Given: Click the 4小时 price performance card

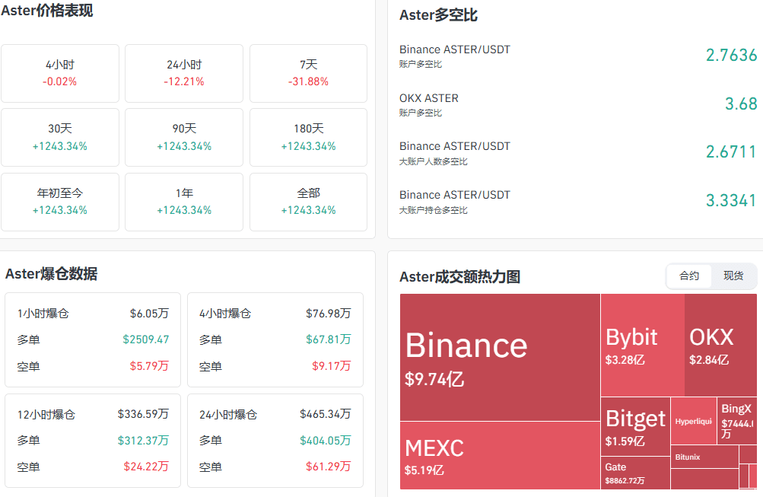Looking at the screenshot, I should pos(60,73).
